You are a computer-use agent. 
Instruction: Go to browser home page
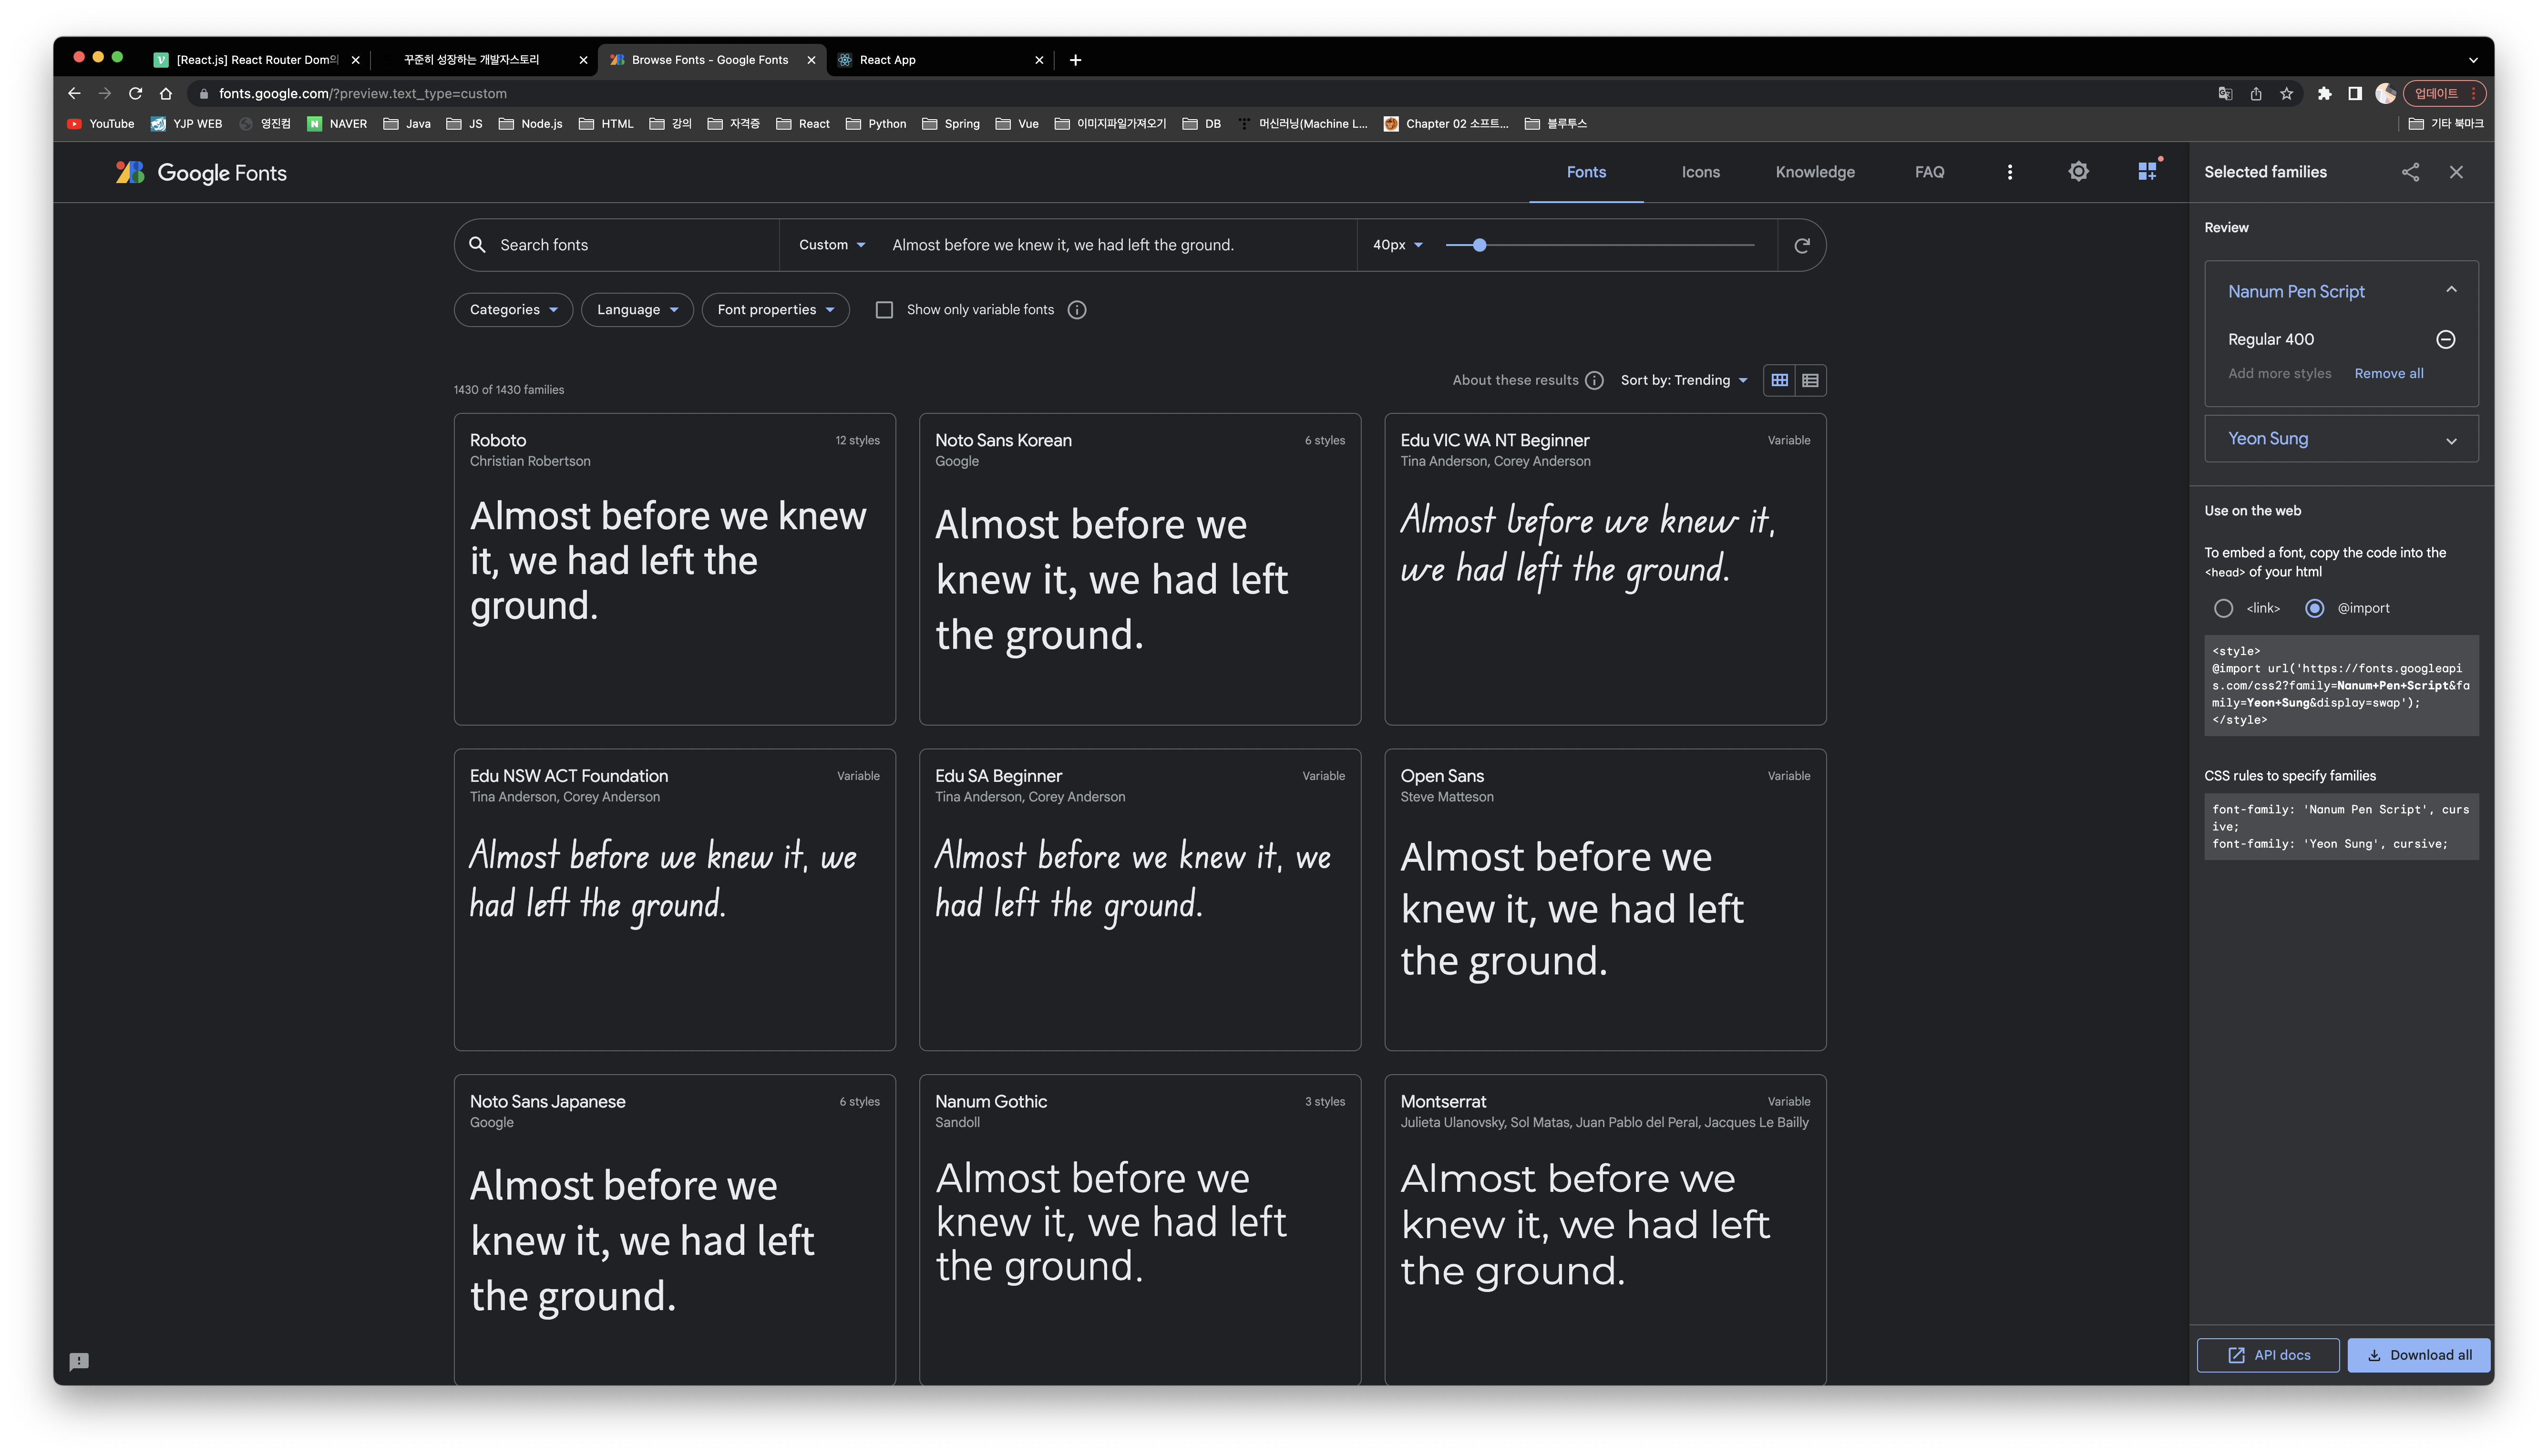click(166, 93)
